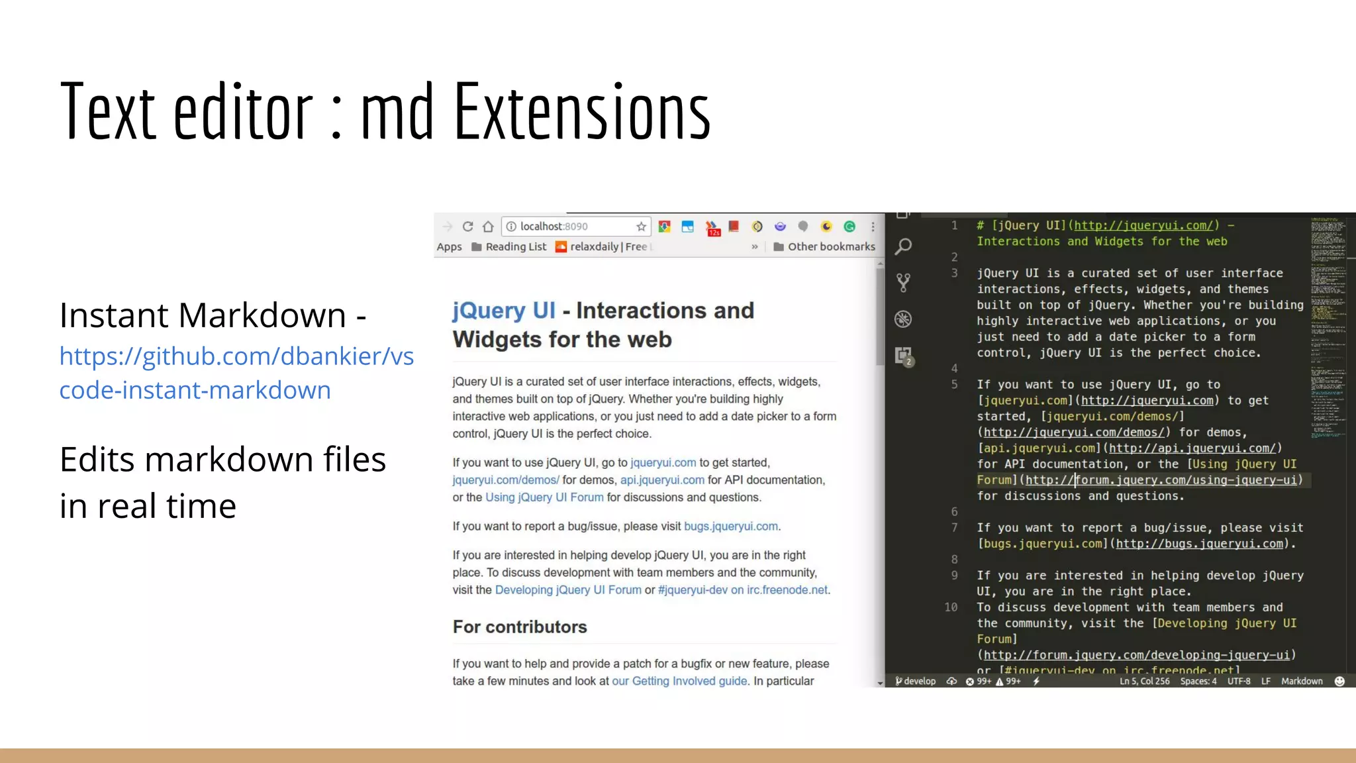Screen dimensions: 1356x763
Task: Click 'For contributors' heading in the preview
Action: click(x=520, y=627)
